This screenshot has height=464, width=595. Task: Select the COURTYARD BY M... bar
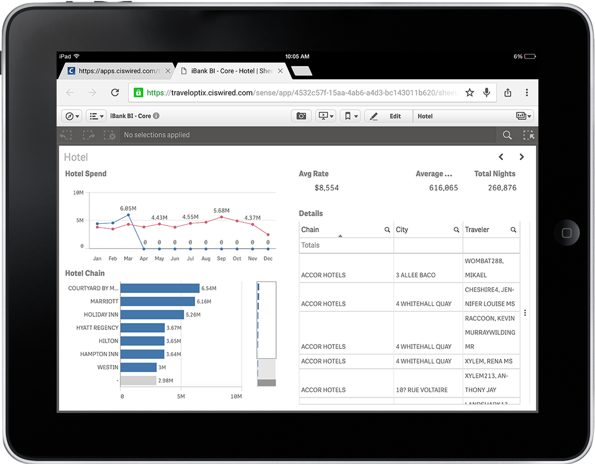pos(160,288)
